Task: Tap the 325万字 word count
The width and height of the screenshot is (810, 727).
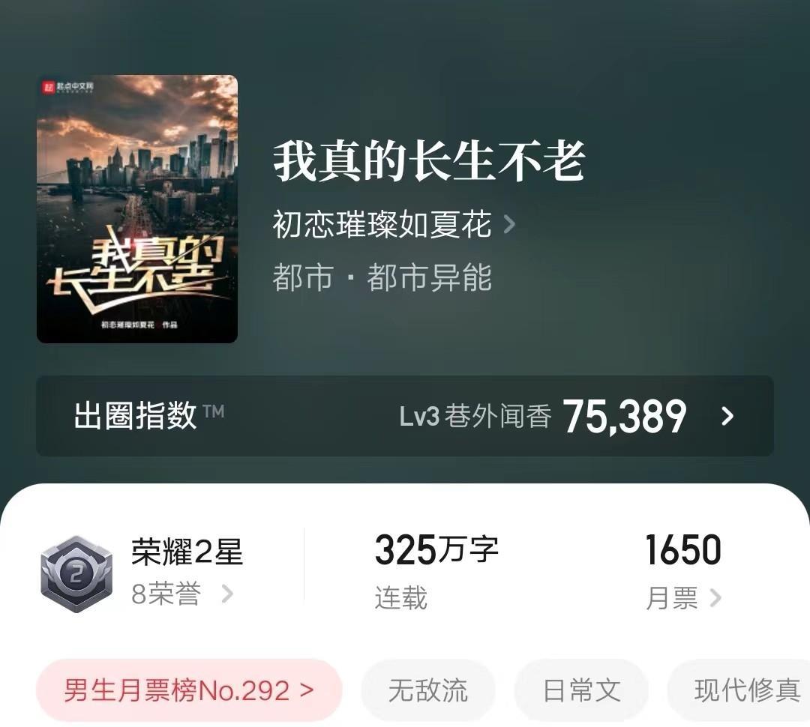Action: pyautogui.click(x=436, y=549)
